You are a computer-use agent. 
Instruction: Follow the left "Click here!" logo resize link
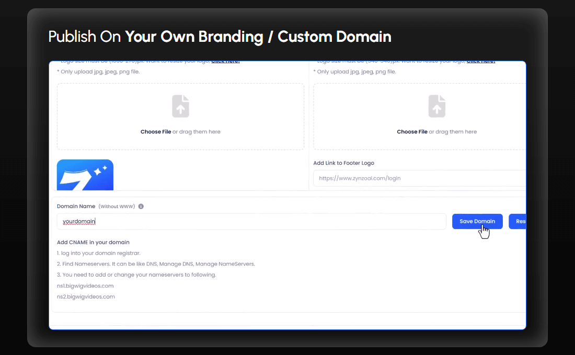click(225, 62)
